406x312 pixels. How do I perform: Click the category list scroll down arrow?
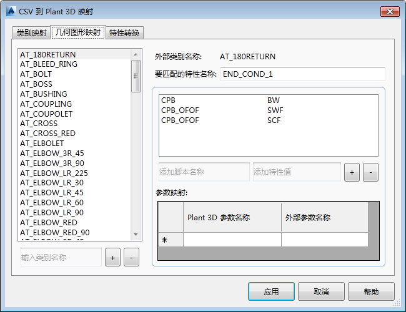point(136,235)
